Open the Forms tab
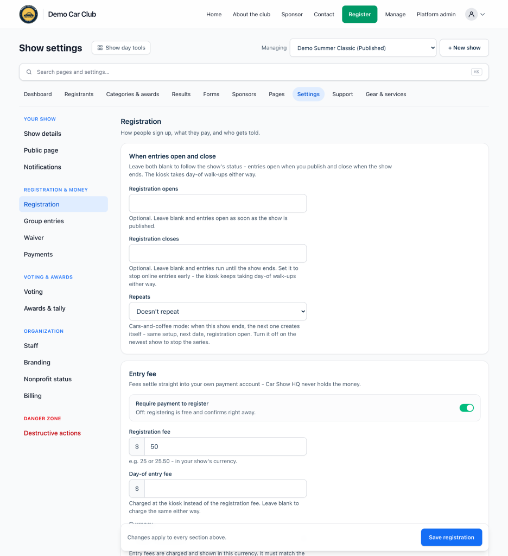This screenshot has height=556, width=508. [211, 94]
